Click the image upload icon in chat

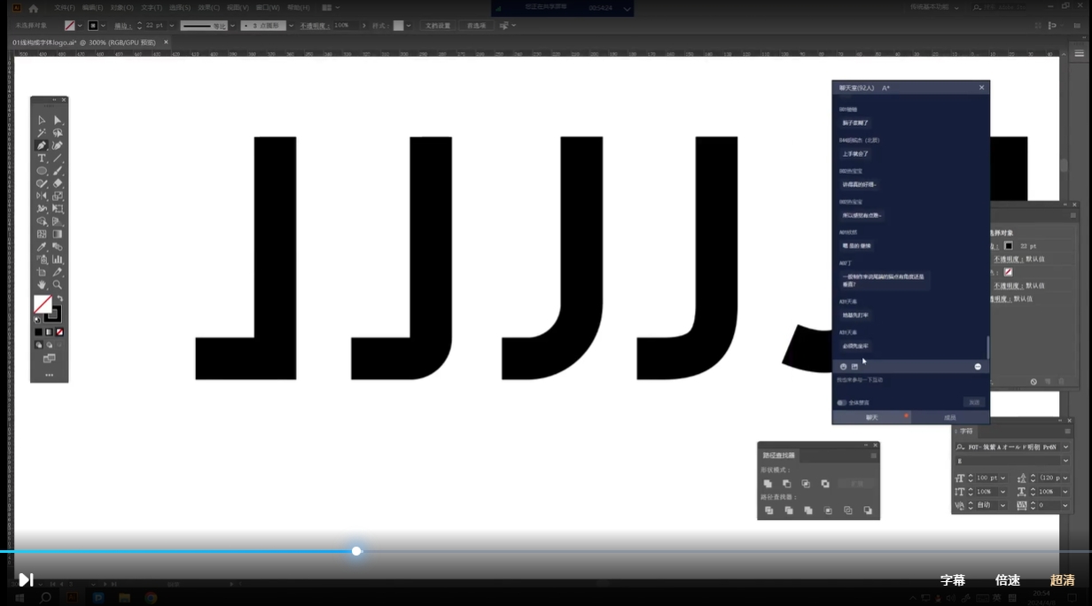(x=854, y=366)
